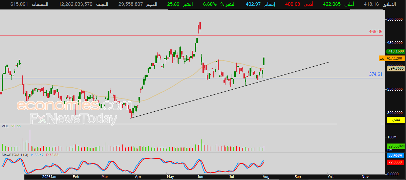Click the الحجم 29,558,807 volume header field
This screenshot has height=180, width=406.
(x=137, y=4)
